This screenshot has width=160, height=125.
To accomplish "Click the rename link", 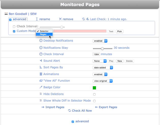I will coord(45,19).
